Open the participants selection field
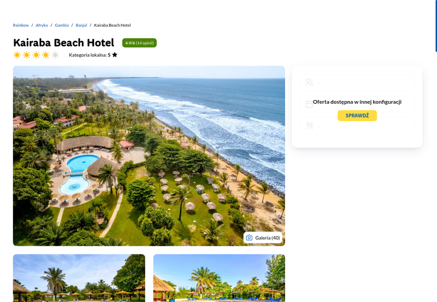The width and height of the screenshot is (437, 302). pyautogui.click(x=357, y=82)
